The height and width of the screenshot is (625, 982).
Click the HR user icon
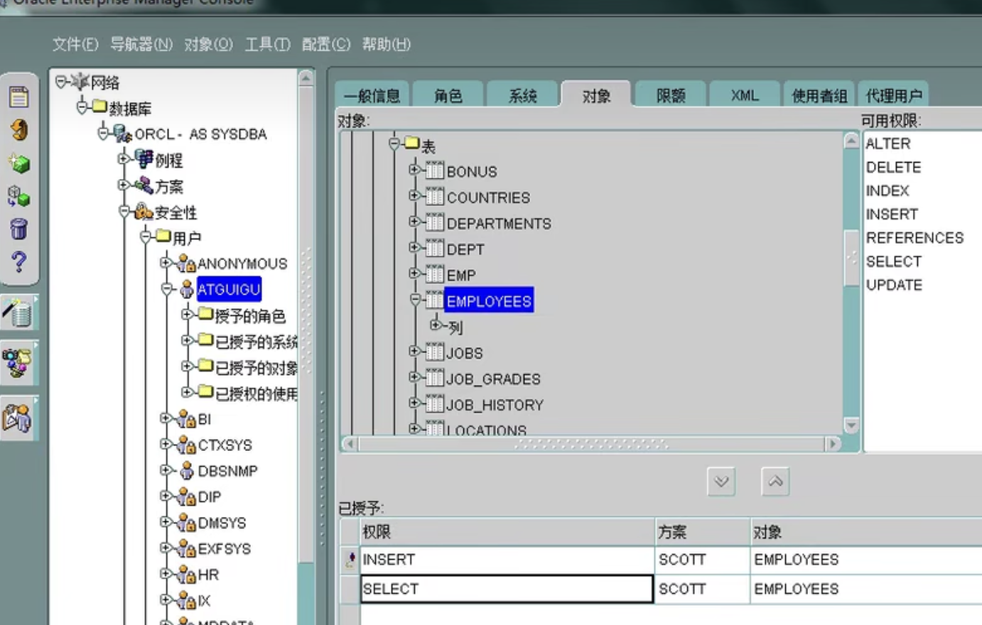tap(187, 574)
